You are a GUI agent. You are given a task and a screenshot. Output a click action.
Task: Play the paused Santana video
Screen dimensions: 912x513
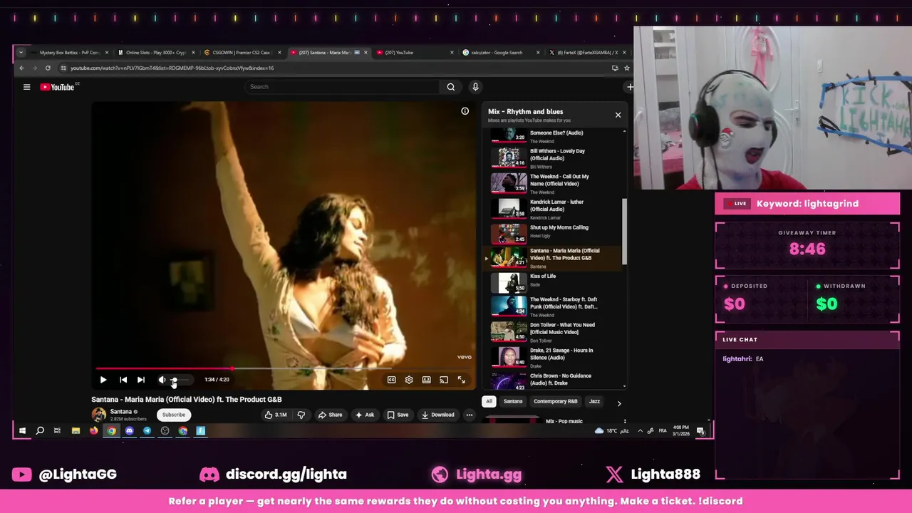click(x=103, y=380)
